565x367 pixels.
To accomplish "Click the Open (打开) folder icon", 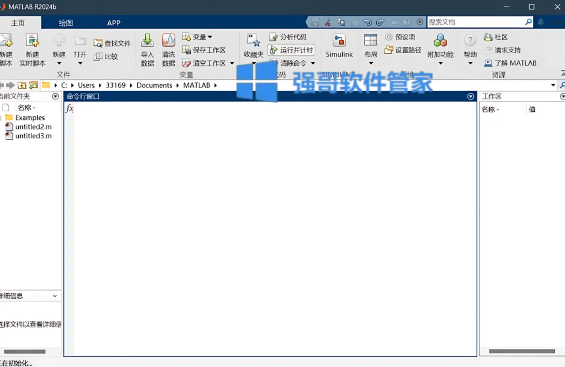I will point(80,41).
